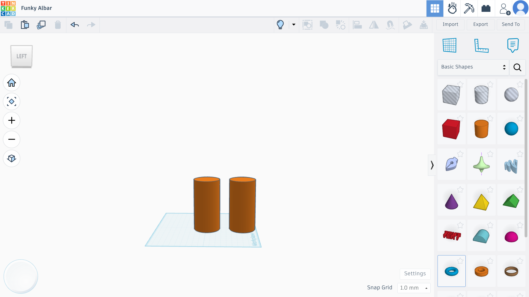Select the Scribble shape

point(451,164)
